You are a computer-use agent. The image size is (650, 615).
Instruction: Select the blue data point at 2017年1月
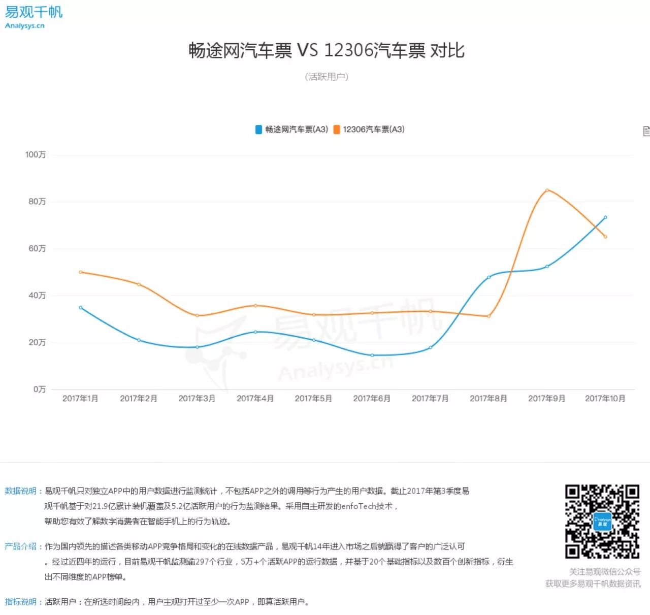[x=80, y=307]
